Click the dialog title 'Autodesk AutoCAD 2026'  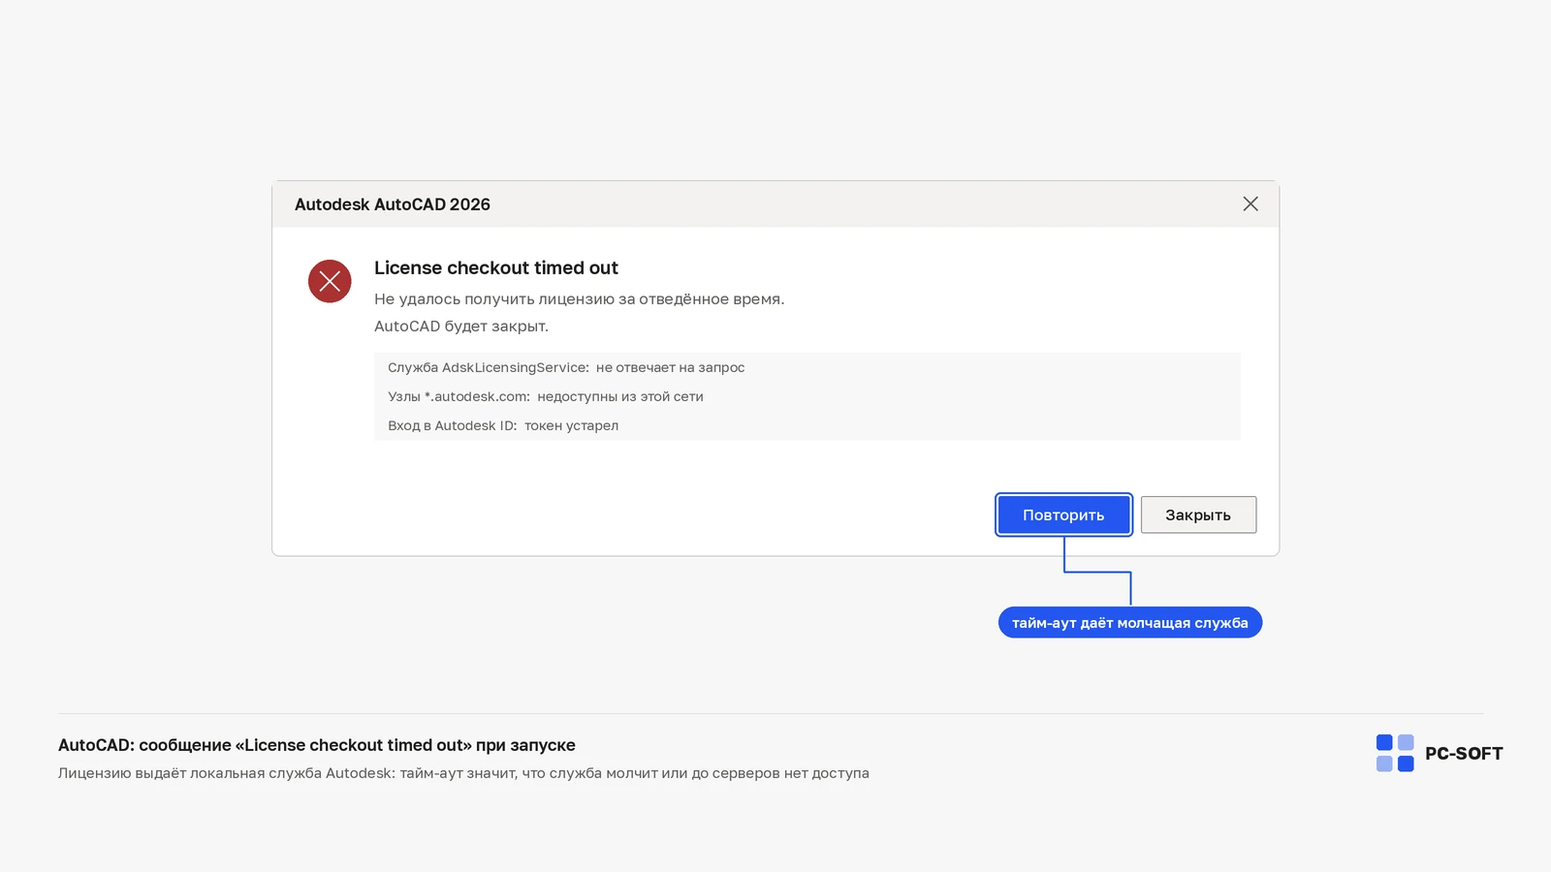pos(393,204)
